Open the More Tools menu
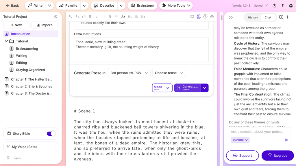Viewport: 296px width, 166px height. pyautogui.click(x=176, y=5)
